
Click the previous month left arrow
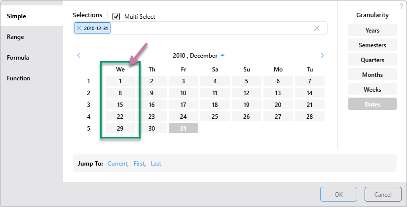click(78, 56)
